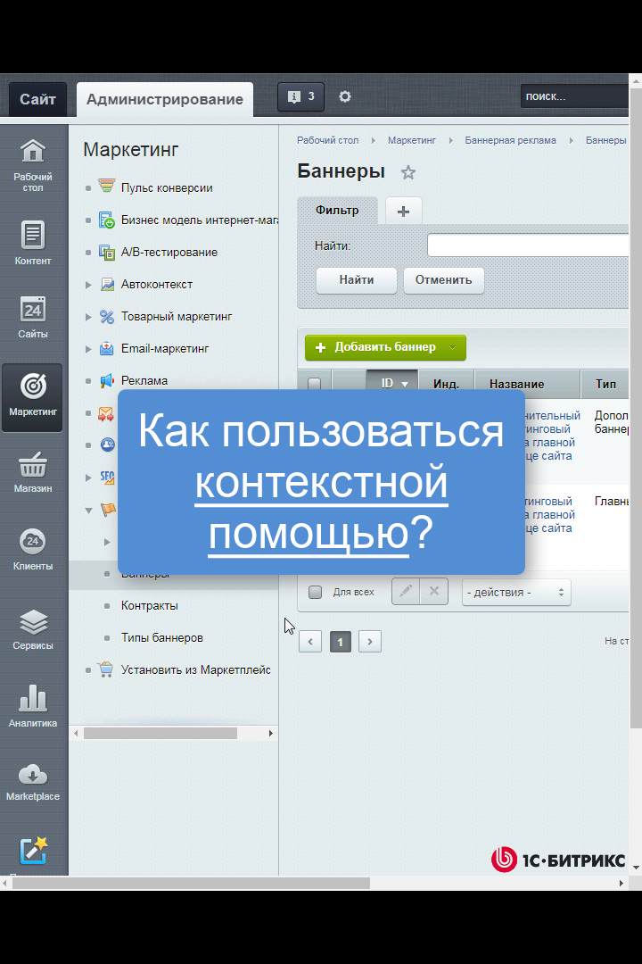Click the delete X icon below table
The width and height of the screenshot is (642, 964).
point(433,592)
